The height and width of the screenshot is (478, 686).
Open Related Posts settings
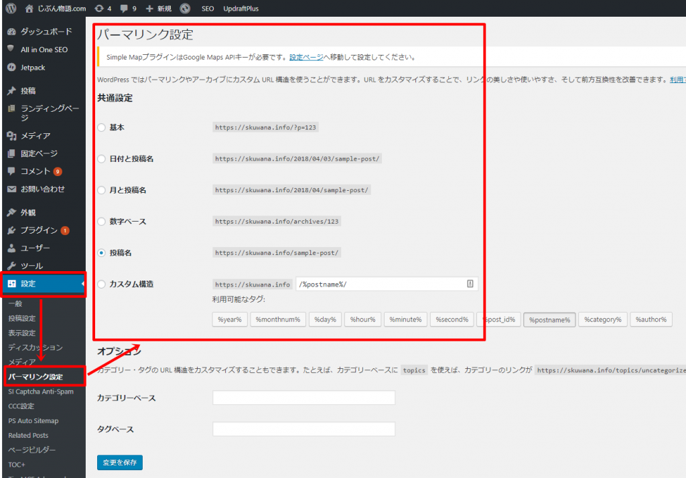click(x=28, y=435)
